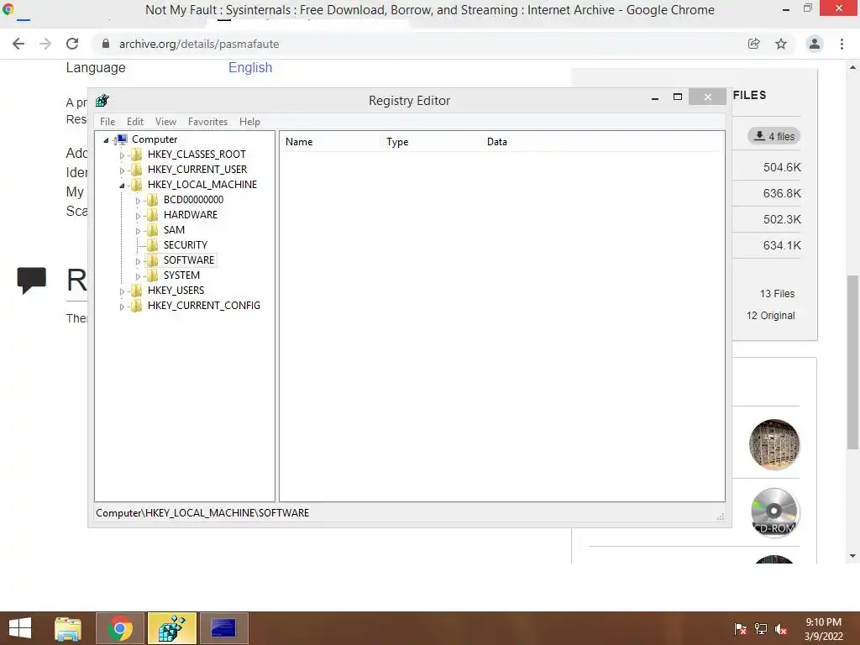Open the File menu in Registry Editor

[107, 122]
